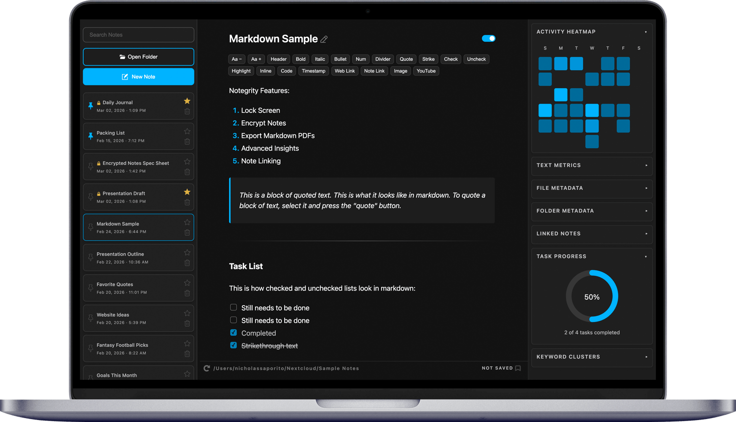Screen dimensions: 736x422
Task: Insert a Divider line
Action: pyautogui.click(x=383, y=59)
